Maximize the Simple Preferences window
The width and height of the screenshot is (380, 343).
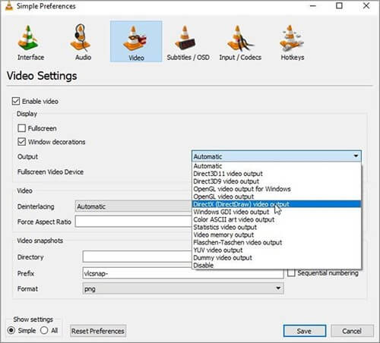339,5
